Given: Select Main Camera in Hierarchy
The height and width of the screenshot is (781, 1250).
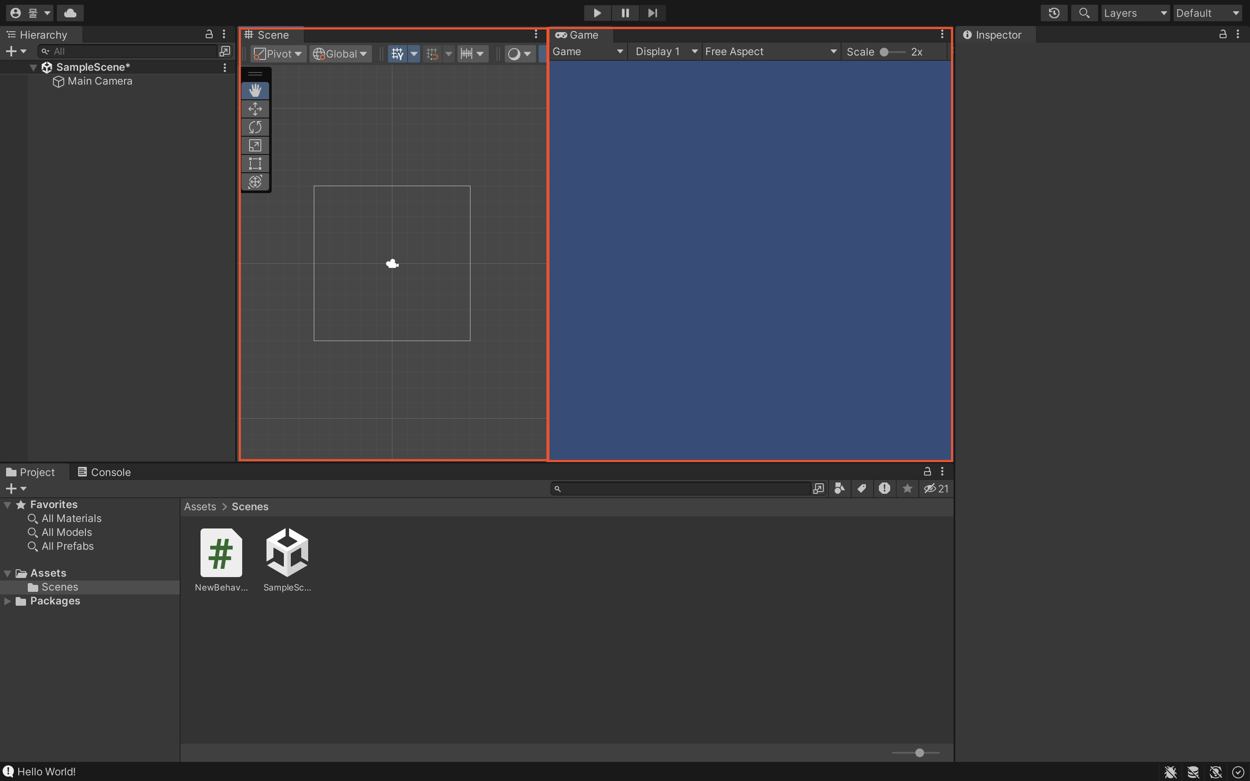Looking at the screenshot, I should (100, 81).
